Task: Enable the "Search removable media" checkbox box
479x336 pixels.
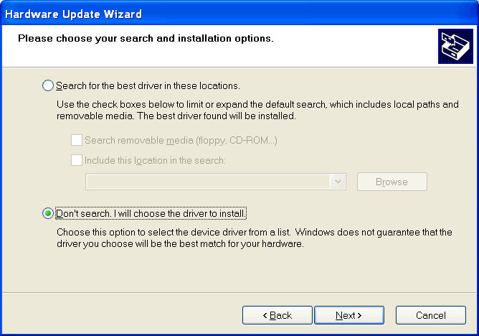Action: tap(77, 140)
